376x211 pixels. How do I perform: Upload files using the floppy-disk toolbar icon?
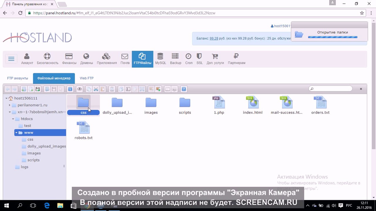coord(38,89)
